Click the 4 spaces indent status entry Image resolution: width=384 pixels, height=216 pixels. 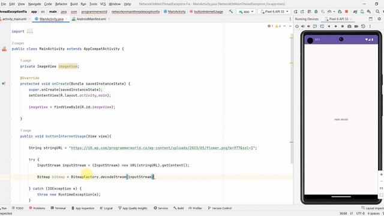(373, 214)
